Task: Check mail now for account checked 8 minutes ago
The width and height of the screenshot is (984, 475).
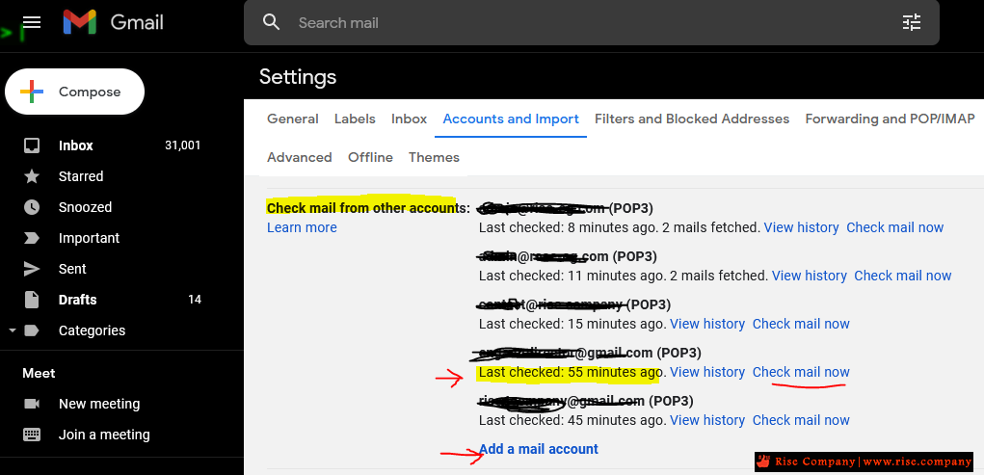Action: coord(895,227)
